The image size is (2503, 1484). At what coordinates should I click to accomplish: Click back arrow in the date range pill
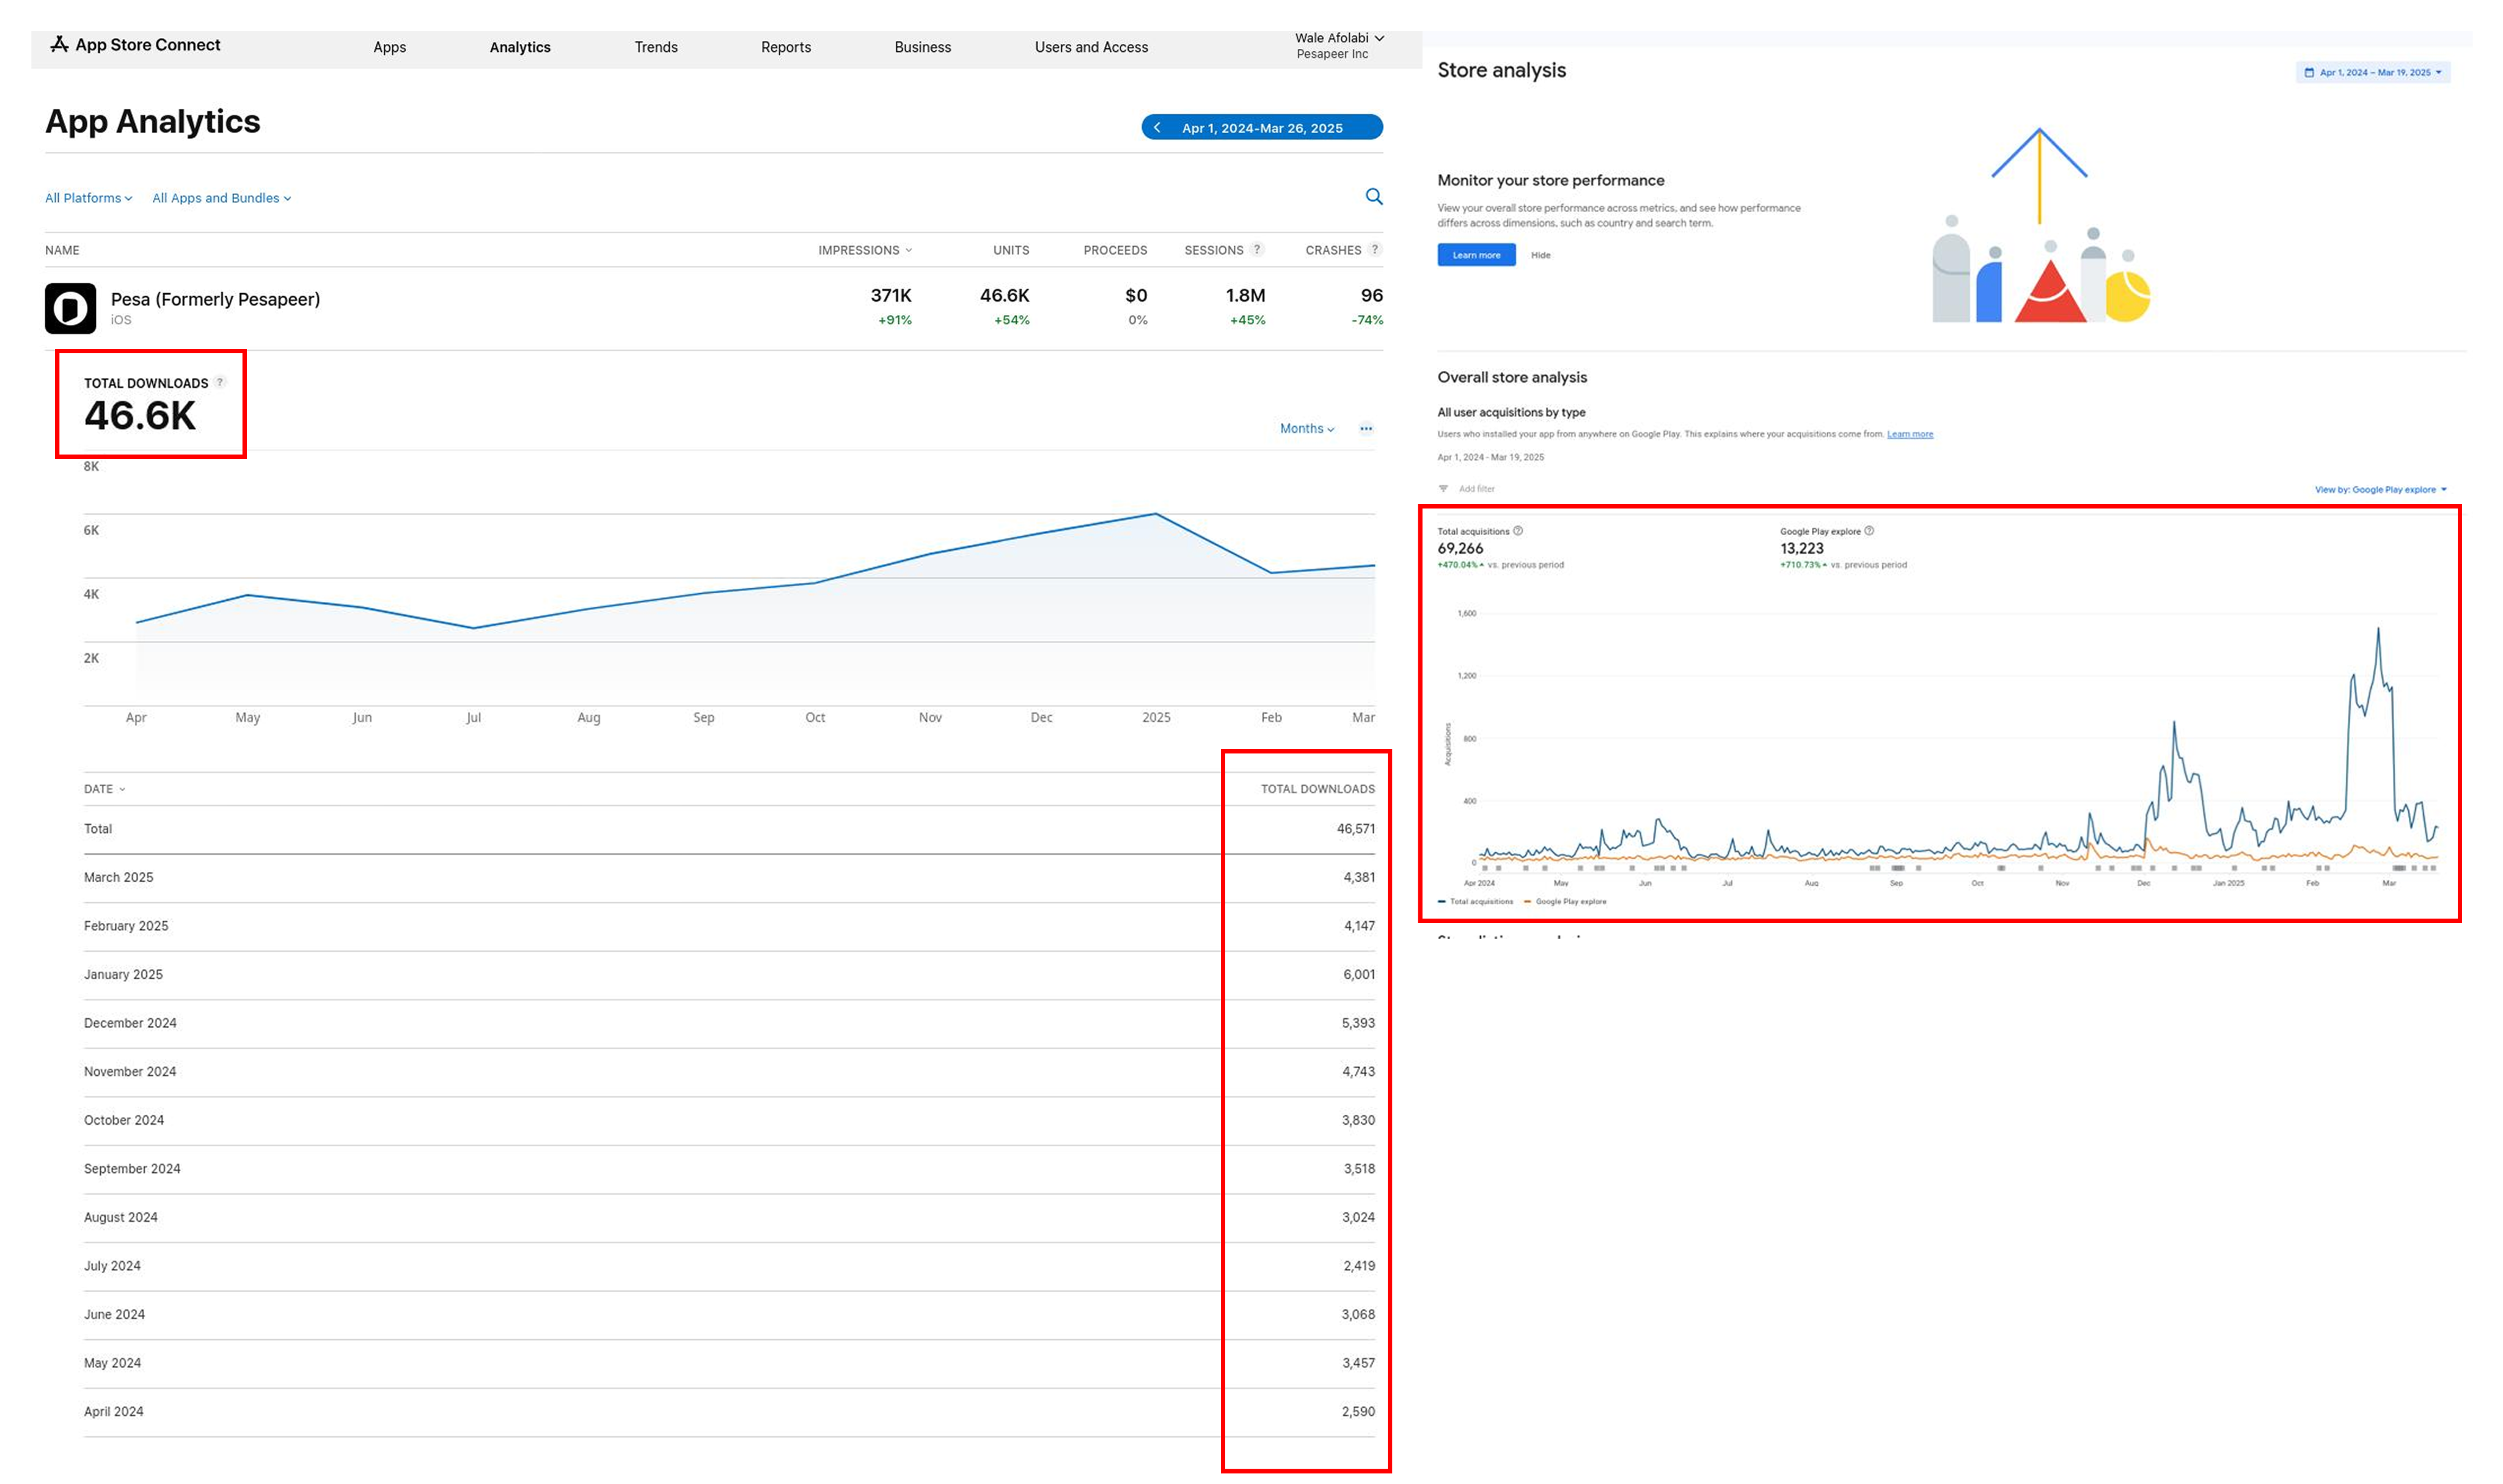pos(1157,128)
